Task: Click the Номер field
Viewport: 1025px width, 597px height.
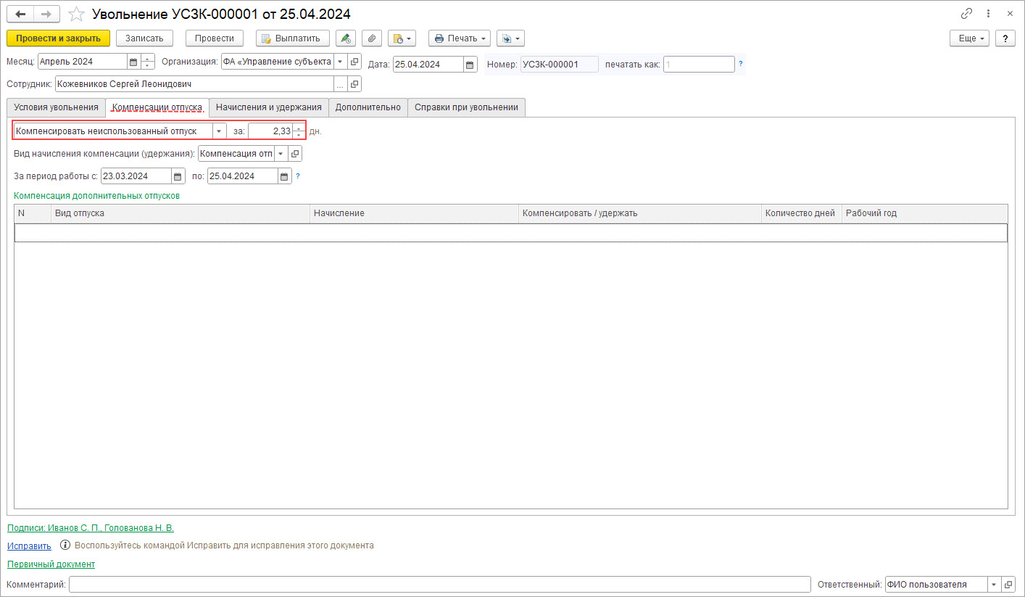Action: pos(559,65)
